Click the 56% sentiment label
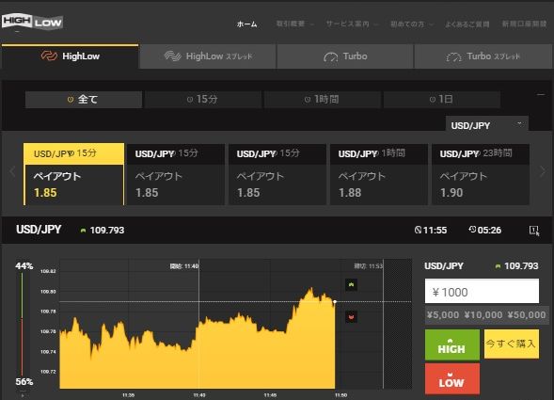This screenshot has width=554, height=400. tap(24, 382)
